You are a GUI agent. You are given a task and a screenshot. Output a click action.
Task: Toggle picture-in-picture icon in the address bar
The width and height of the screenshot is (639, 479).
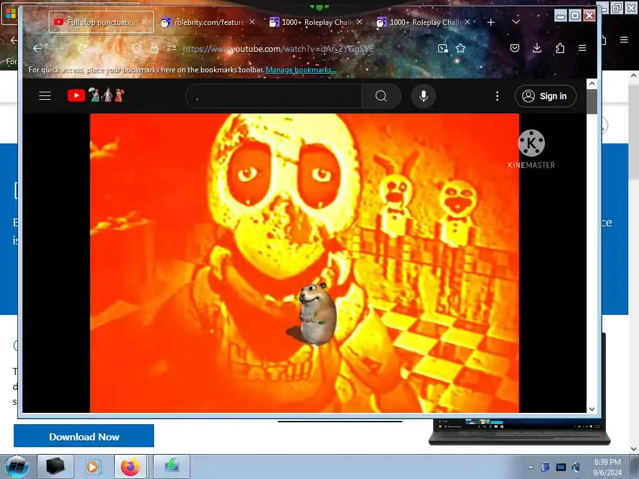(443, 49)
